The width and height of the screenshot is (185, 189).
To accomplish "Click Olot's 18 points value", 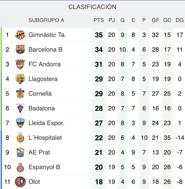I will click(99, 182).
